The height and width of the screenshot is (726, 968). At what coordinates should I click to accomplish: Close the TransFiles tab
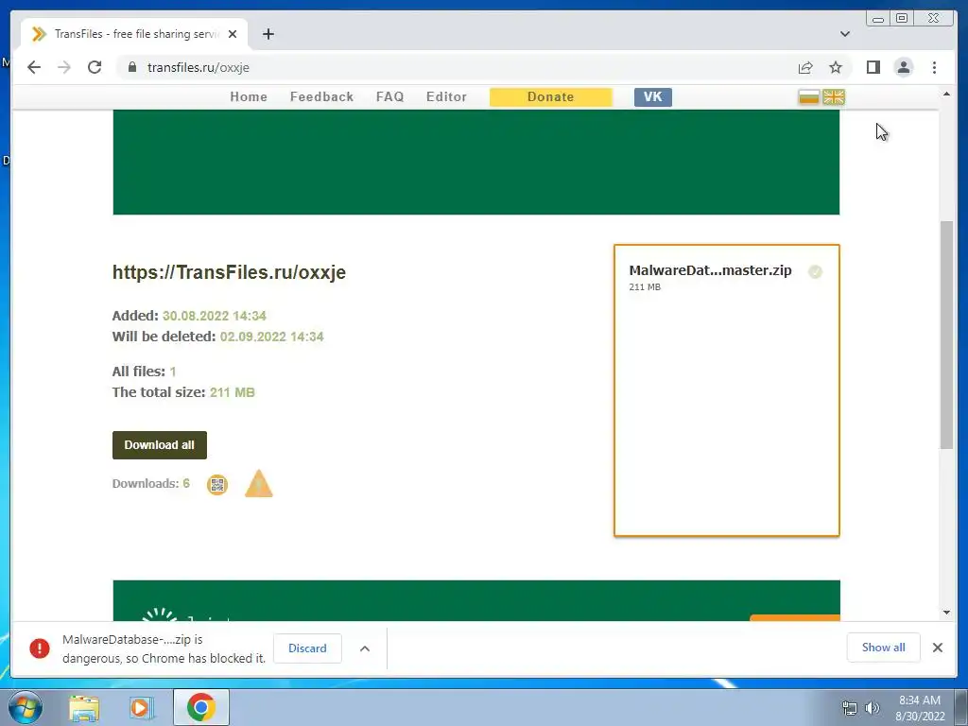click(233, 34)
